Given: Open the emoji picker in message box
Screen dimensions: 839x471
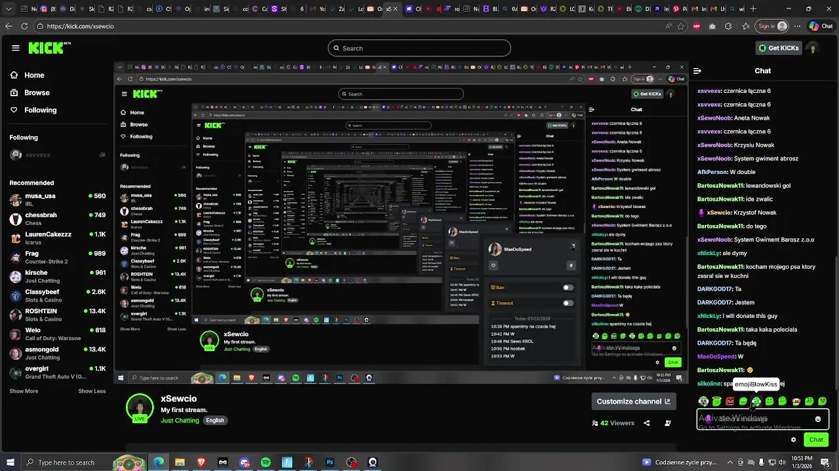Looking at the screenshot, I should tap(818, 419).
